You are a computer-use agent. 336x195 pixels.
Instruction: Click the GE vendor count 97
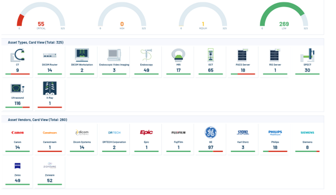(211, 147)
